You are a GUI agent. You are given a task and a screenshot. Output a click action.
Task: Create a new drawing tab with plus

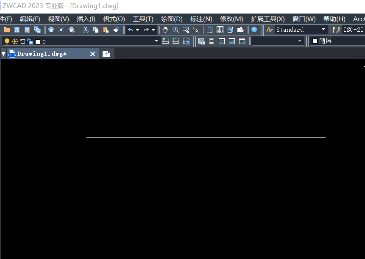(106, 54)
